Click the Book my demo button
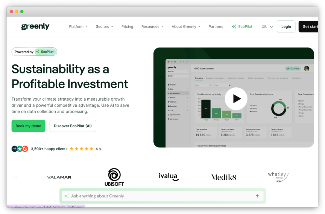Viewport: 325px width, 214px height. [28, 126]
